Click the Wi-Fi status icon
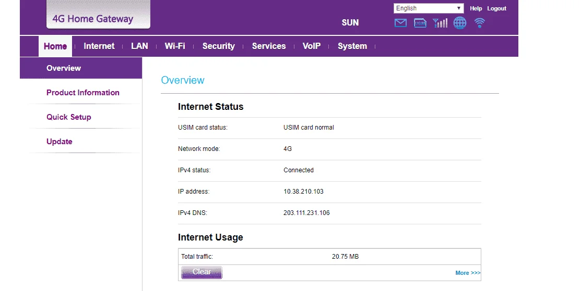The width and height of the screenshot is (581, 291). [x=480, y=23]
